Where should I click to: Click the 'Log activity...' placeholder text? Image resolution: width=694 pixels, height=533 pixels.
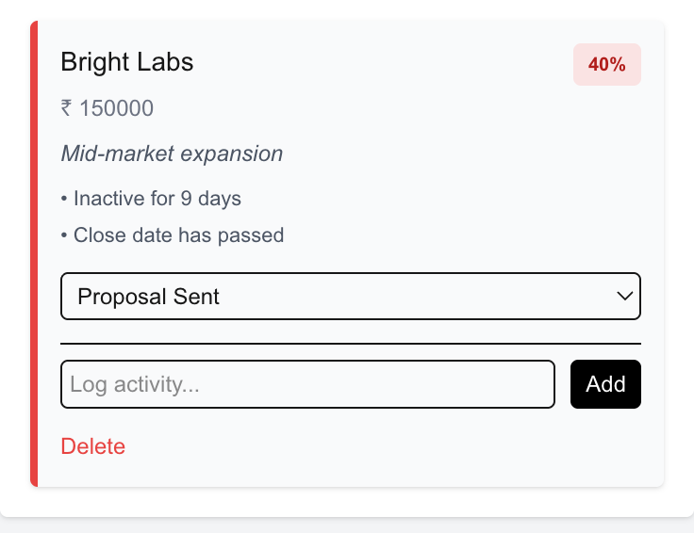pyautogui.click(x=136, y=384)
